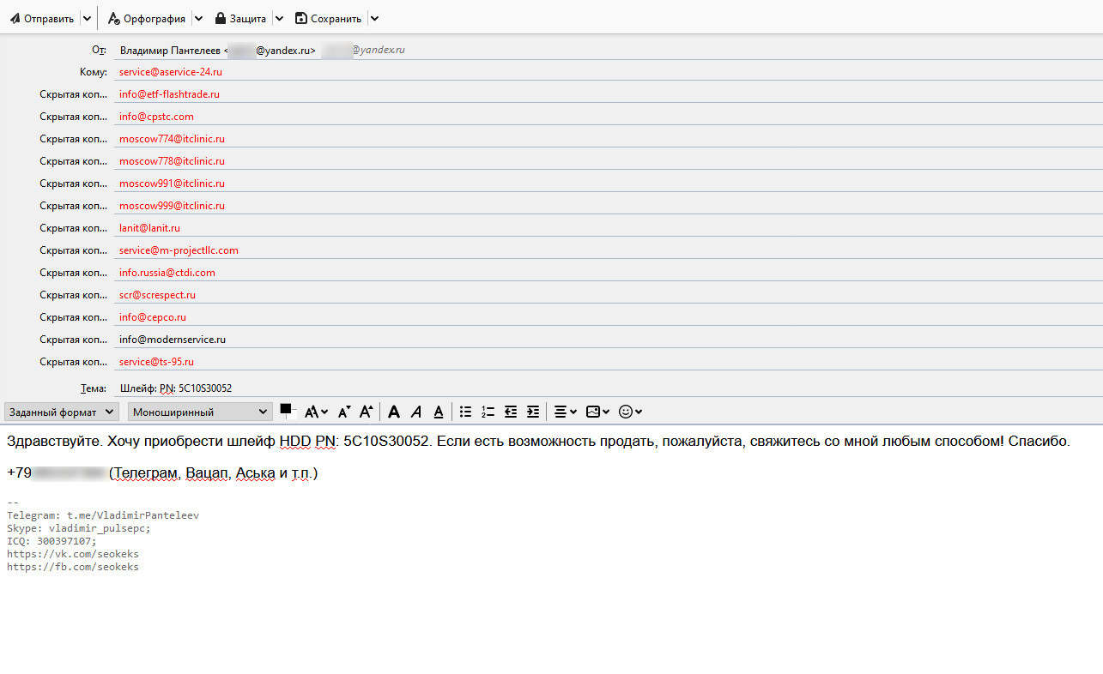Increase text indent
1103x674 pixels.
point(533,412)
